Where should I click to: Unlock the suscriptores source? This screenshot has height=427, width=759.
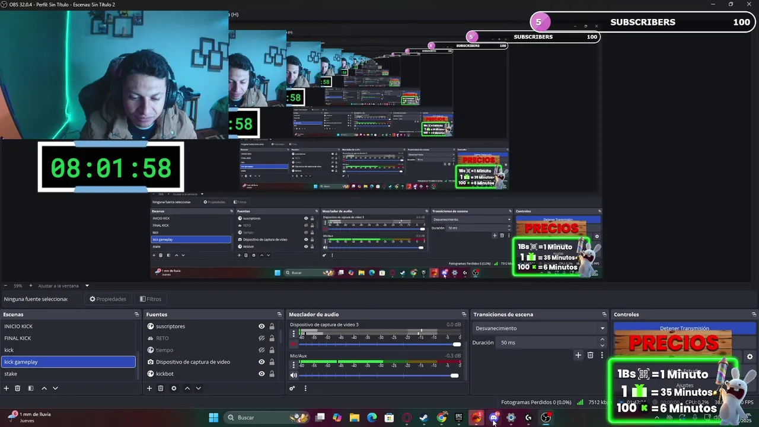pos(272,326)
